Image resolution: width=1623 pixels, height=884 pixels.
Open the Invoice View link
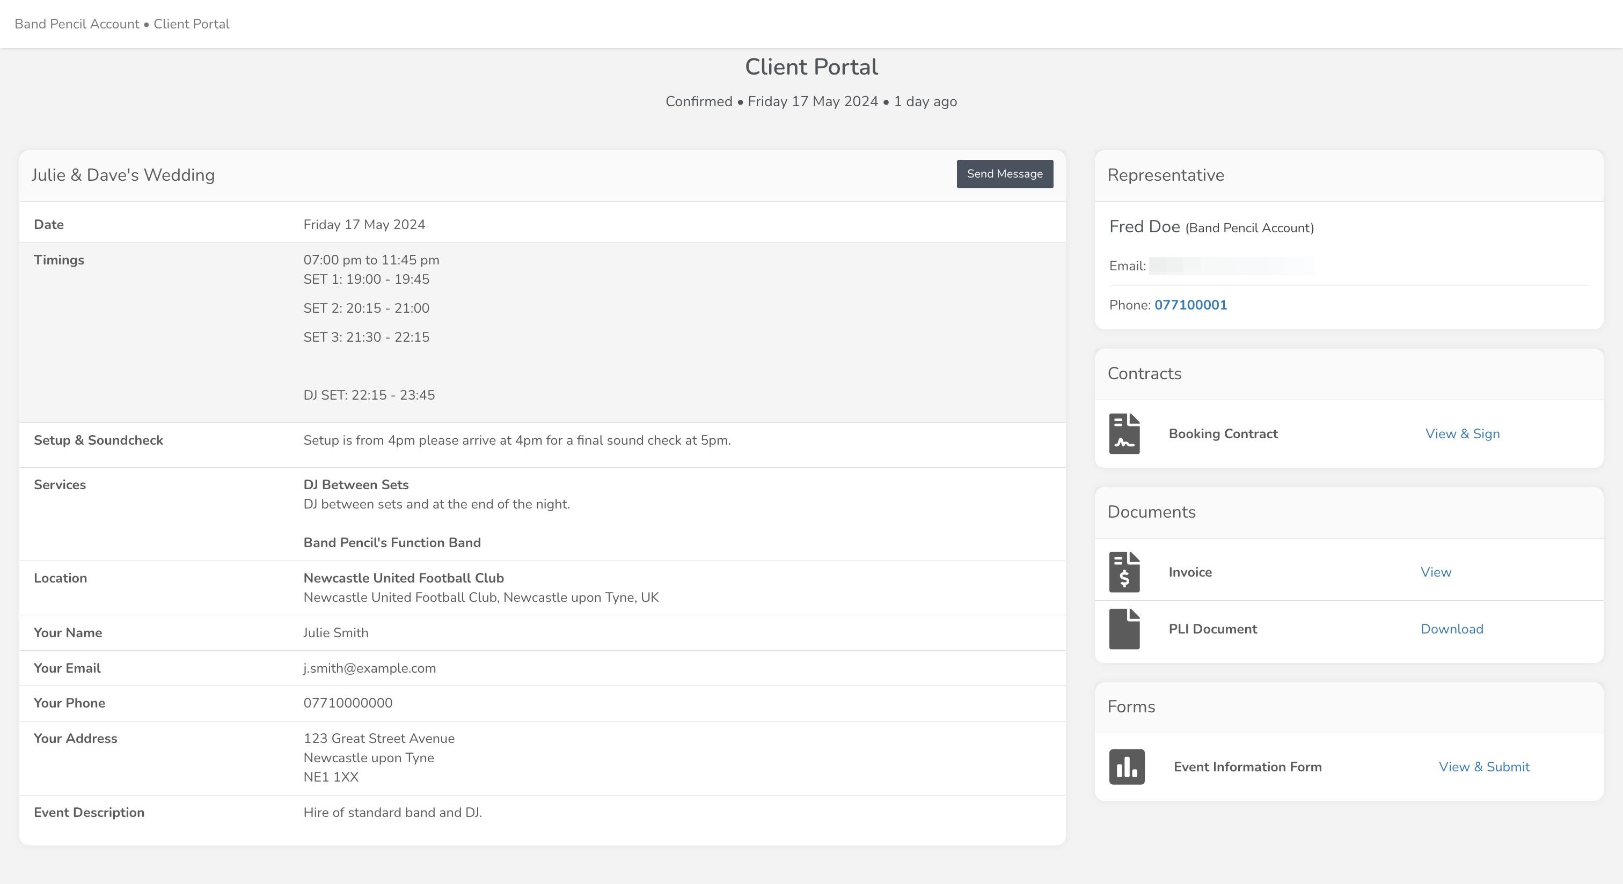1436,572
